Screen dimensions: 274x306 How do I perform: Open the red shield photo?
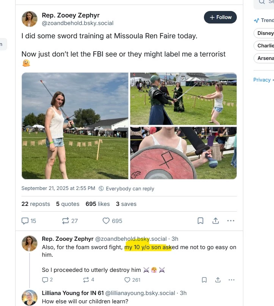tap(183, 153)
